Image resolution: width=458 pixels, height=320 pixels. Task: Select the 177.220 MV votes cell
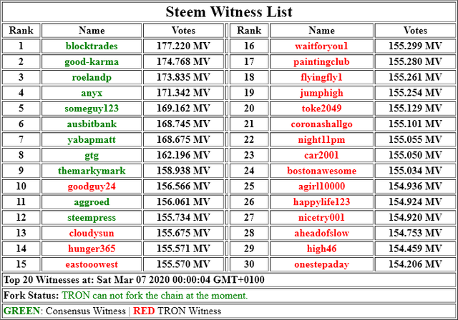[183, 46]
